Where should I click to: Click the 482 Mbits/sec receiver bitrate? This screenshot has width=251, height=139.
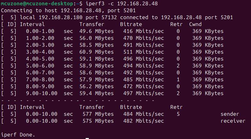144,121
